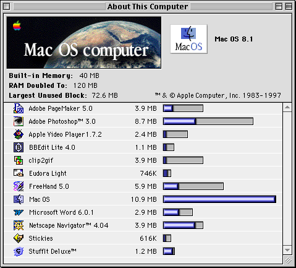Click the Eudora Light icon
This screenshot has height=268, width=296.
pyautogui.click(x=19, y=173)
